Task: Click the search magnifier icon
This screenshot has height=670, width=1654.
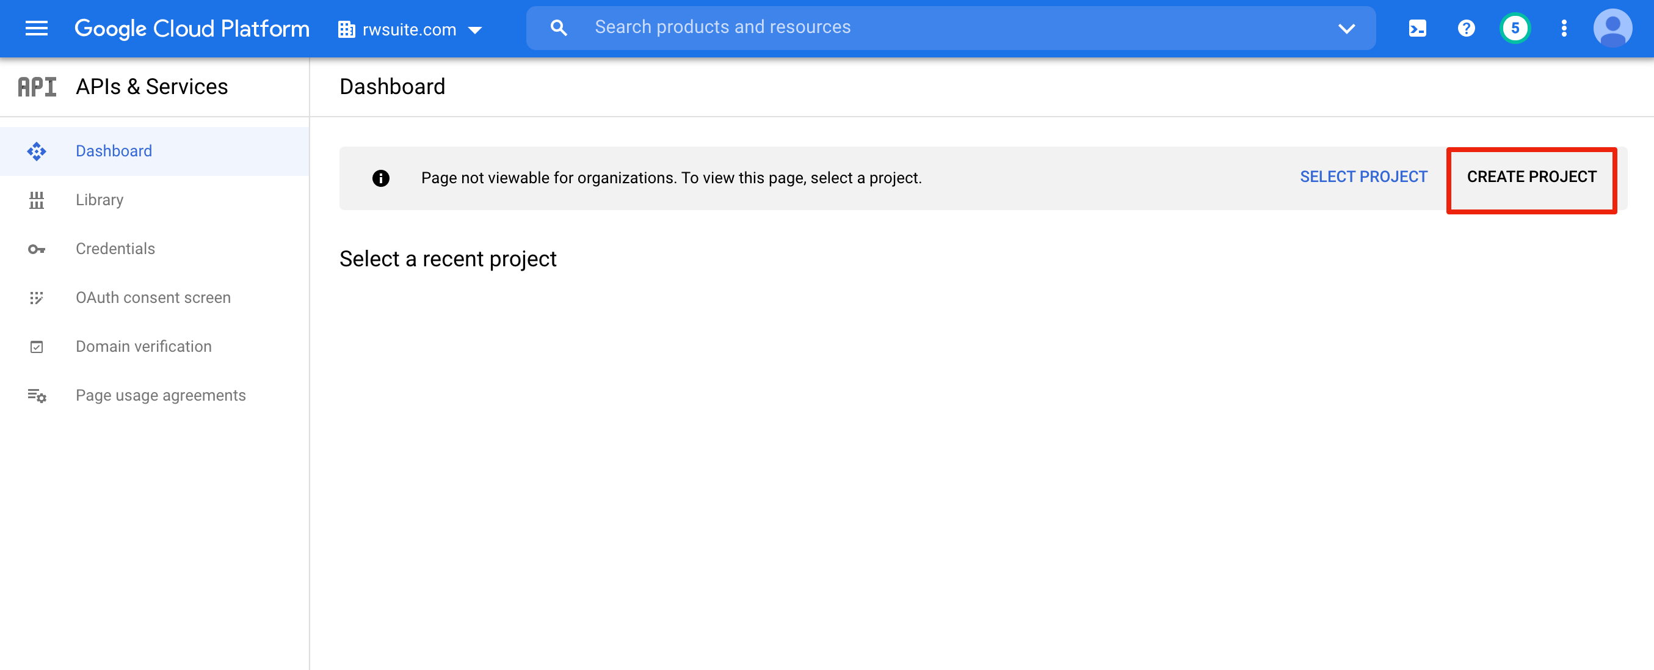Action: 559,27
